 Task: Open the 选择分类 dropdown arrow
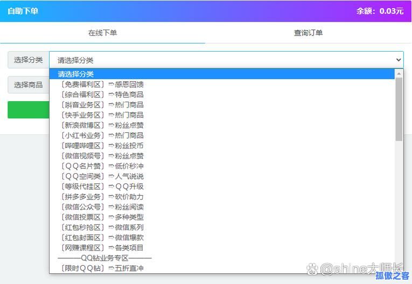[399, 60]
